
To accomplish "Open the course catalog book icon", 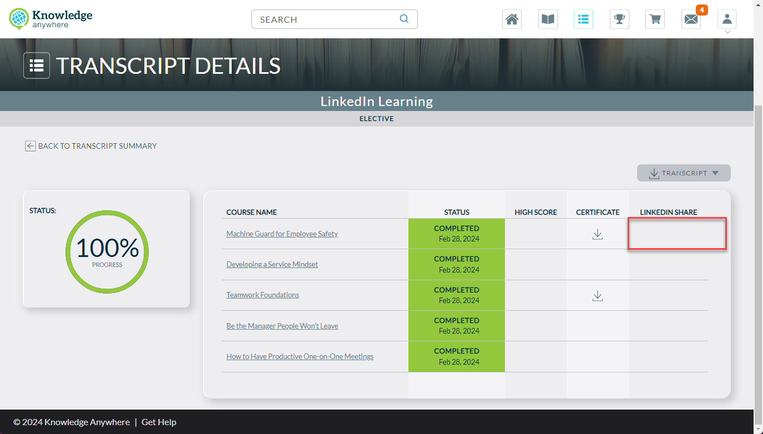I will point(548,19).
